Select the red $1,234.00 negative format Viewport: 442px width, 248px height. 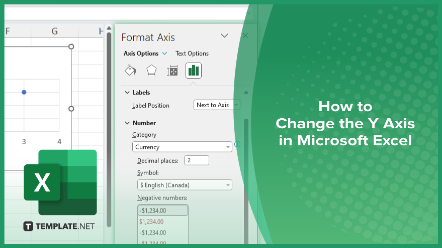pos(151,221)
